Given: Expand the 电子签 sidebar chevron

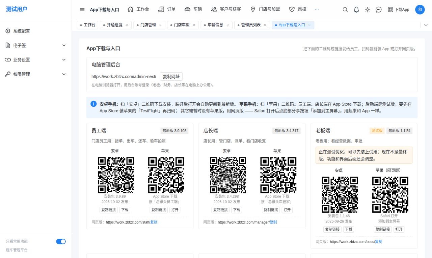Looking at the screenshot, I should pos(64,45).
